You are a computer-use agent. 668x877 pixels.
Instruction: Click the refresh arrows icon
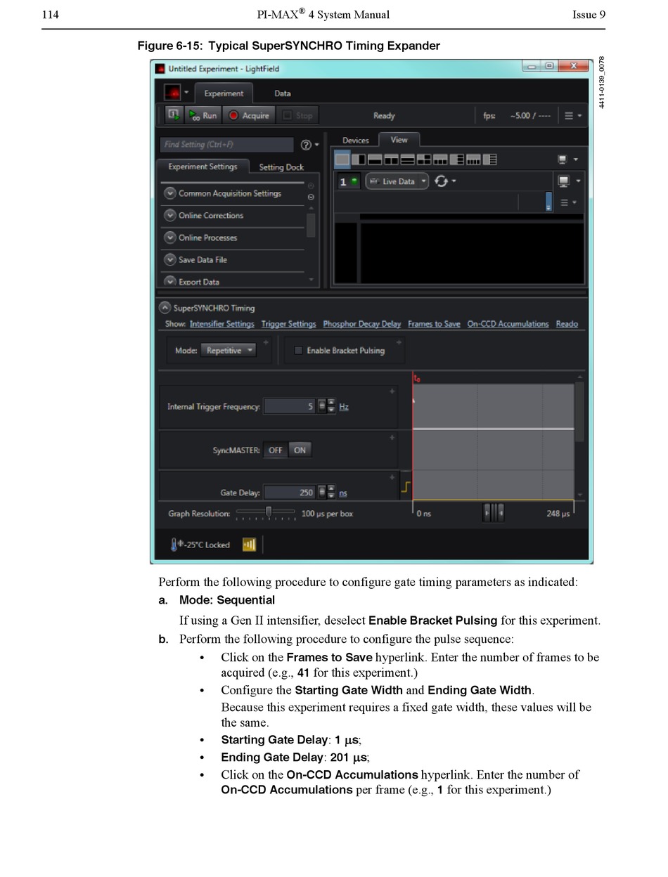coord(441,181)
